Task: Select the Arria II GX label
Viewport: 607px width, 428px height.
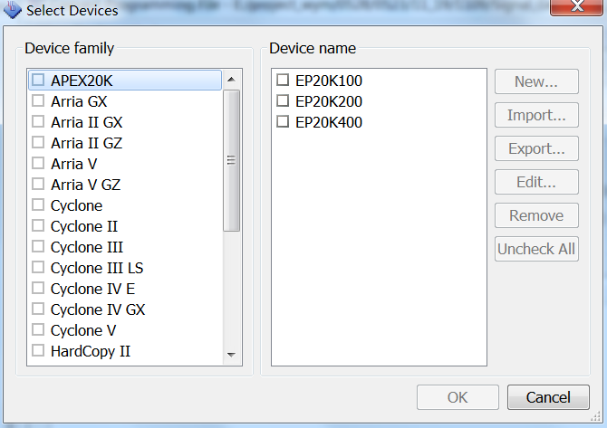Action: pyautogui.click(x=87, y=122)
